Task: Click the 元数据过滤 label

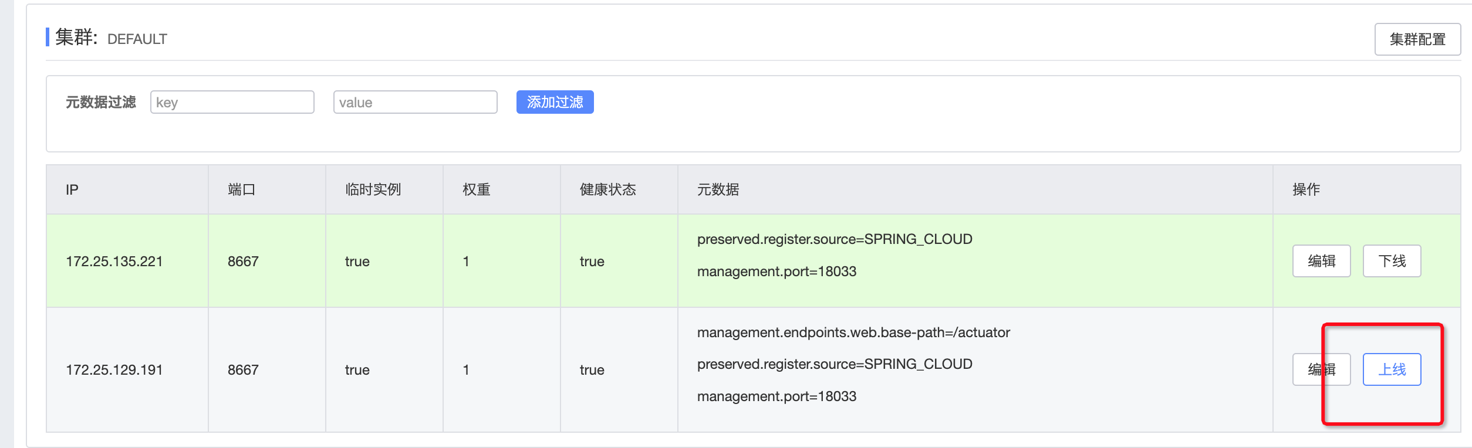Action: coord(100,102)
